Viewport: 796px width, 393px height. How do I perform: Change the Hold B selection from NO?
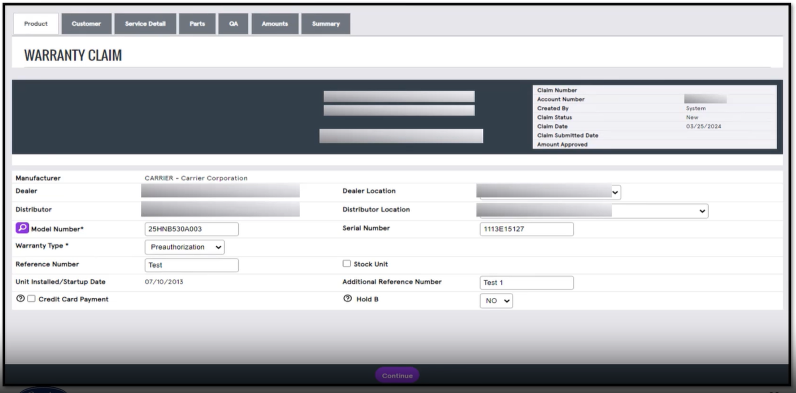click(x=496, y=300)
